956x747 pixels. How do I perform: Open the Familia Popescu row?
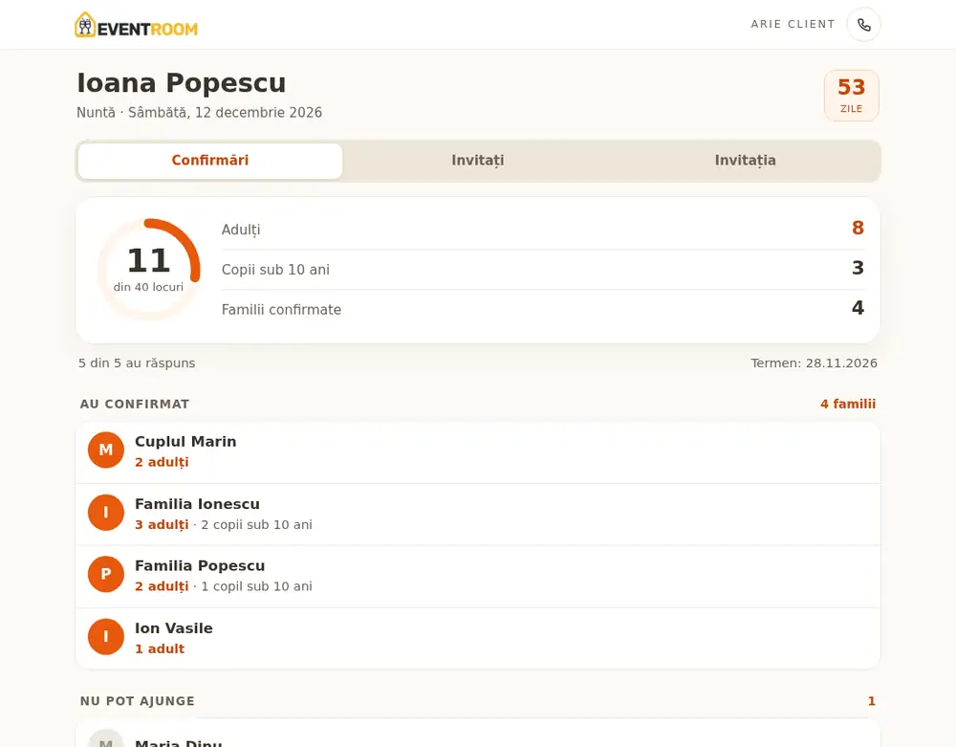tap(477, 576)
